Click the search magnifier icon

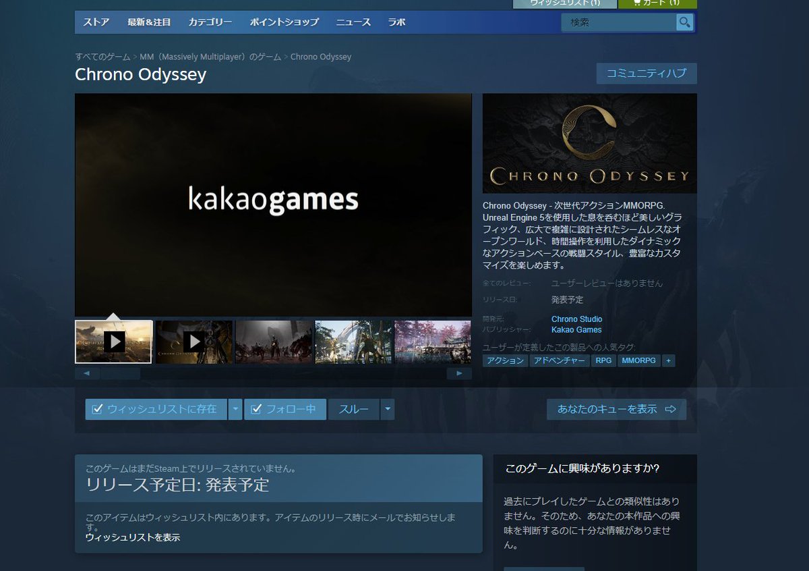pos(685,22)
